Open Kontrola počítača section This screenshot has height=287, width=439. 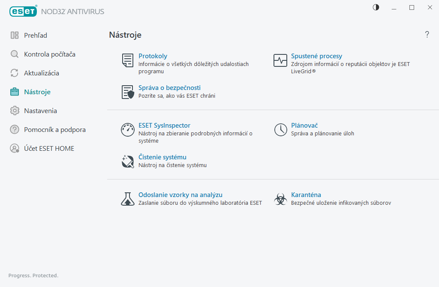(x=49, y=54)
